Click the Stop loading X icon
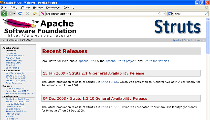The width and height of the screenshot is (210, 120). pos(27,13)
